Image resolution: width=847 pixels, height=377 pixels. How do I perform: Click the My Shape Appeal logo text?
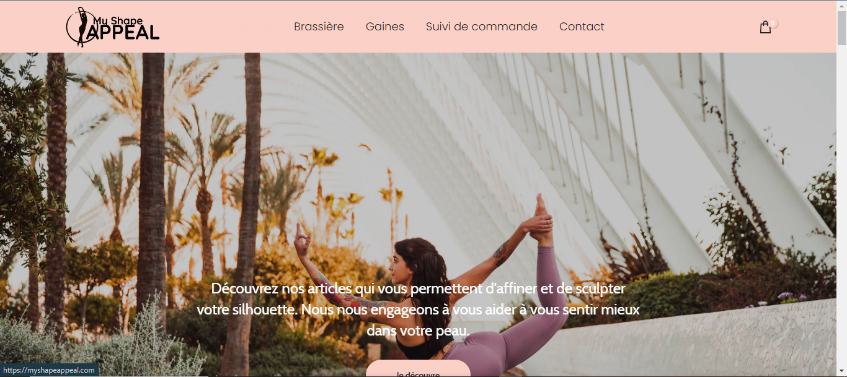(124, 28)
